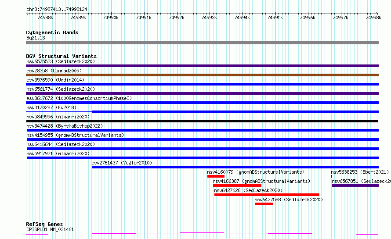Select the magenta CRISPLD1 gene track line
Image resolution: width=391 pixels, height=239 pixels.
202,234
